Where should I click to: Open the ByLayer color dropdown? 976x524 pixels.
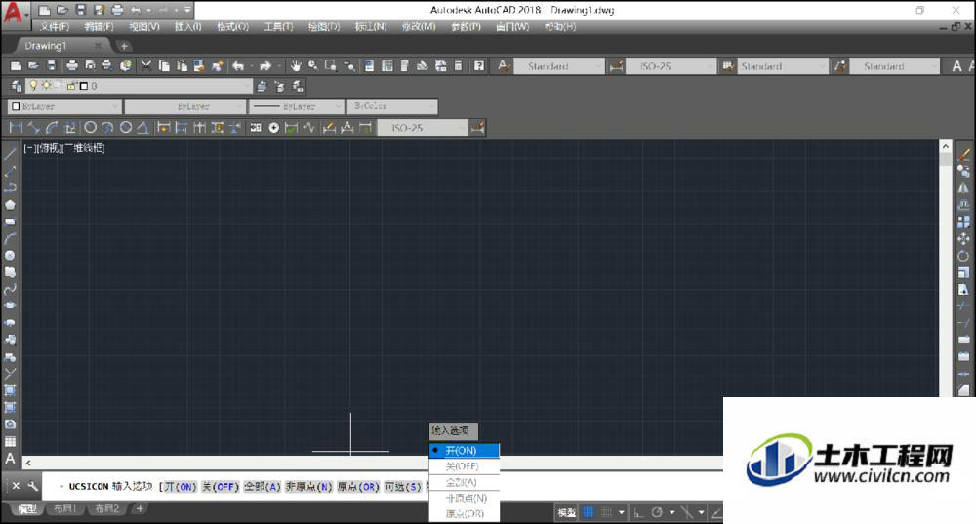(x=63, y=106)
